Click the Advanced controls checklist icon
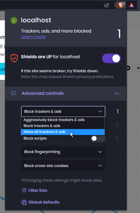Viewport: 140px width, 213px height. pos(14,93)
